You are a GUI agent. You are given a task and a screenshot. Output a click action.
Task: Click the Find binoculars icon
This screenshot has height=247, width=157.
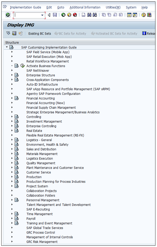(x=89, y=15)
